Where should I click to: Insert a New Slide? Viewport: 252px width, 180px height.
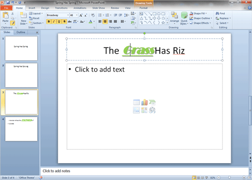(x=23, y=18)
